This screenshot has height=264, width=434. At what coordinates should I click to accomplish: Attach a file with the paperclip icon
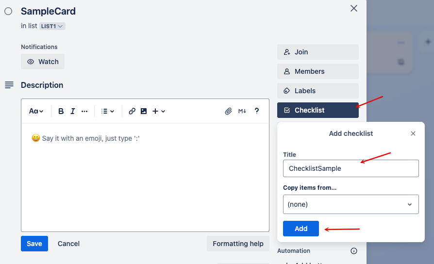[x=228, y=111]
